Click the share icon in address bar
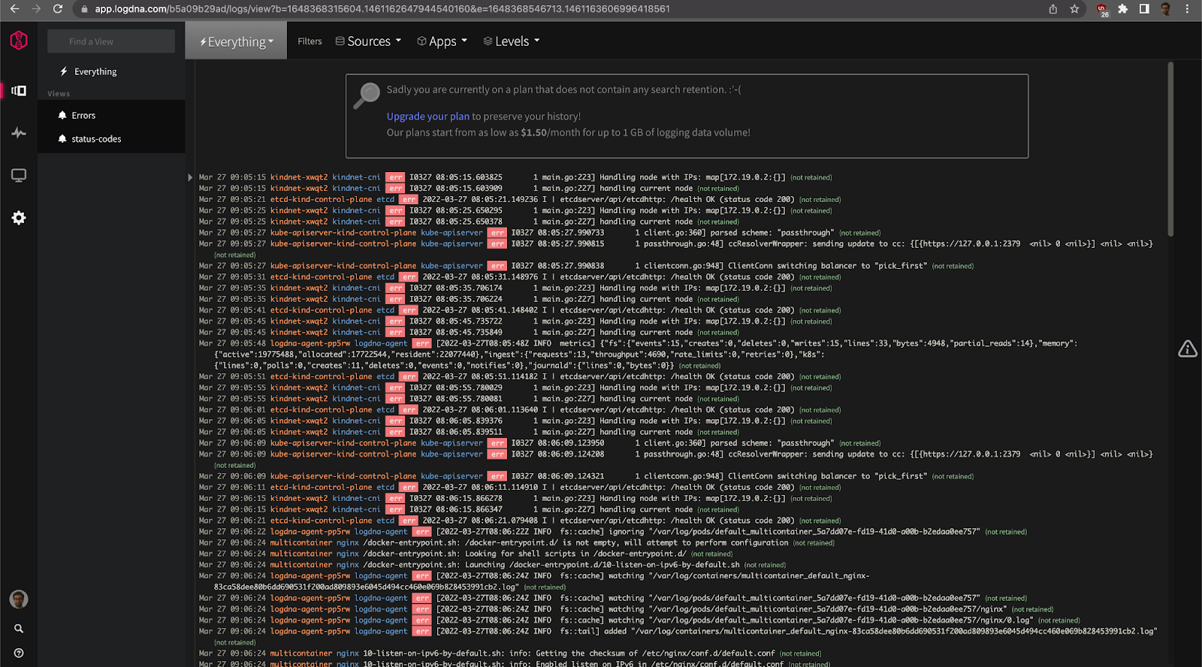 pyautogui.click(x=1053, y=9)
